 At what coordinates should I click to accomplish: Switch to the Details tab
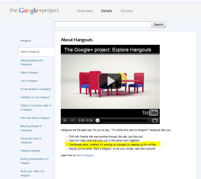click(x=107, y=11)
